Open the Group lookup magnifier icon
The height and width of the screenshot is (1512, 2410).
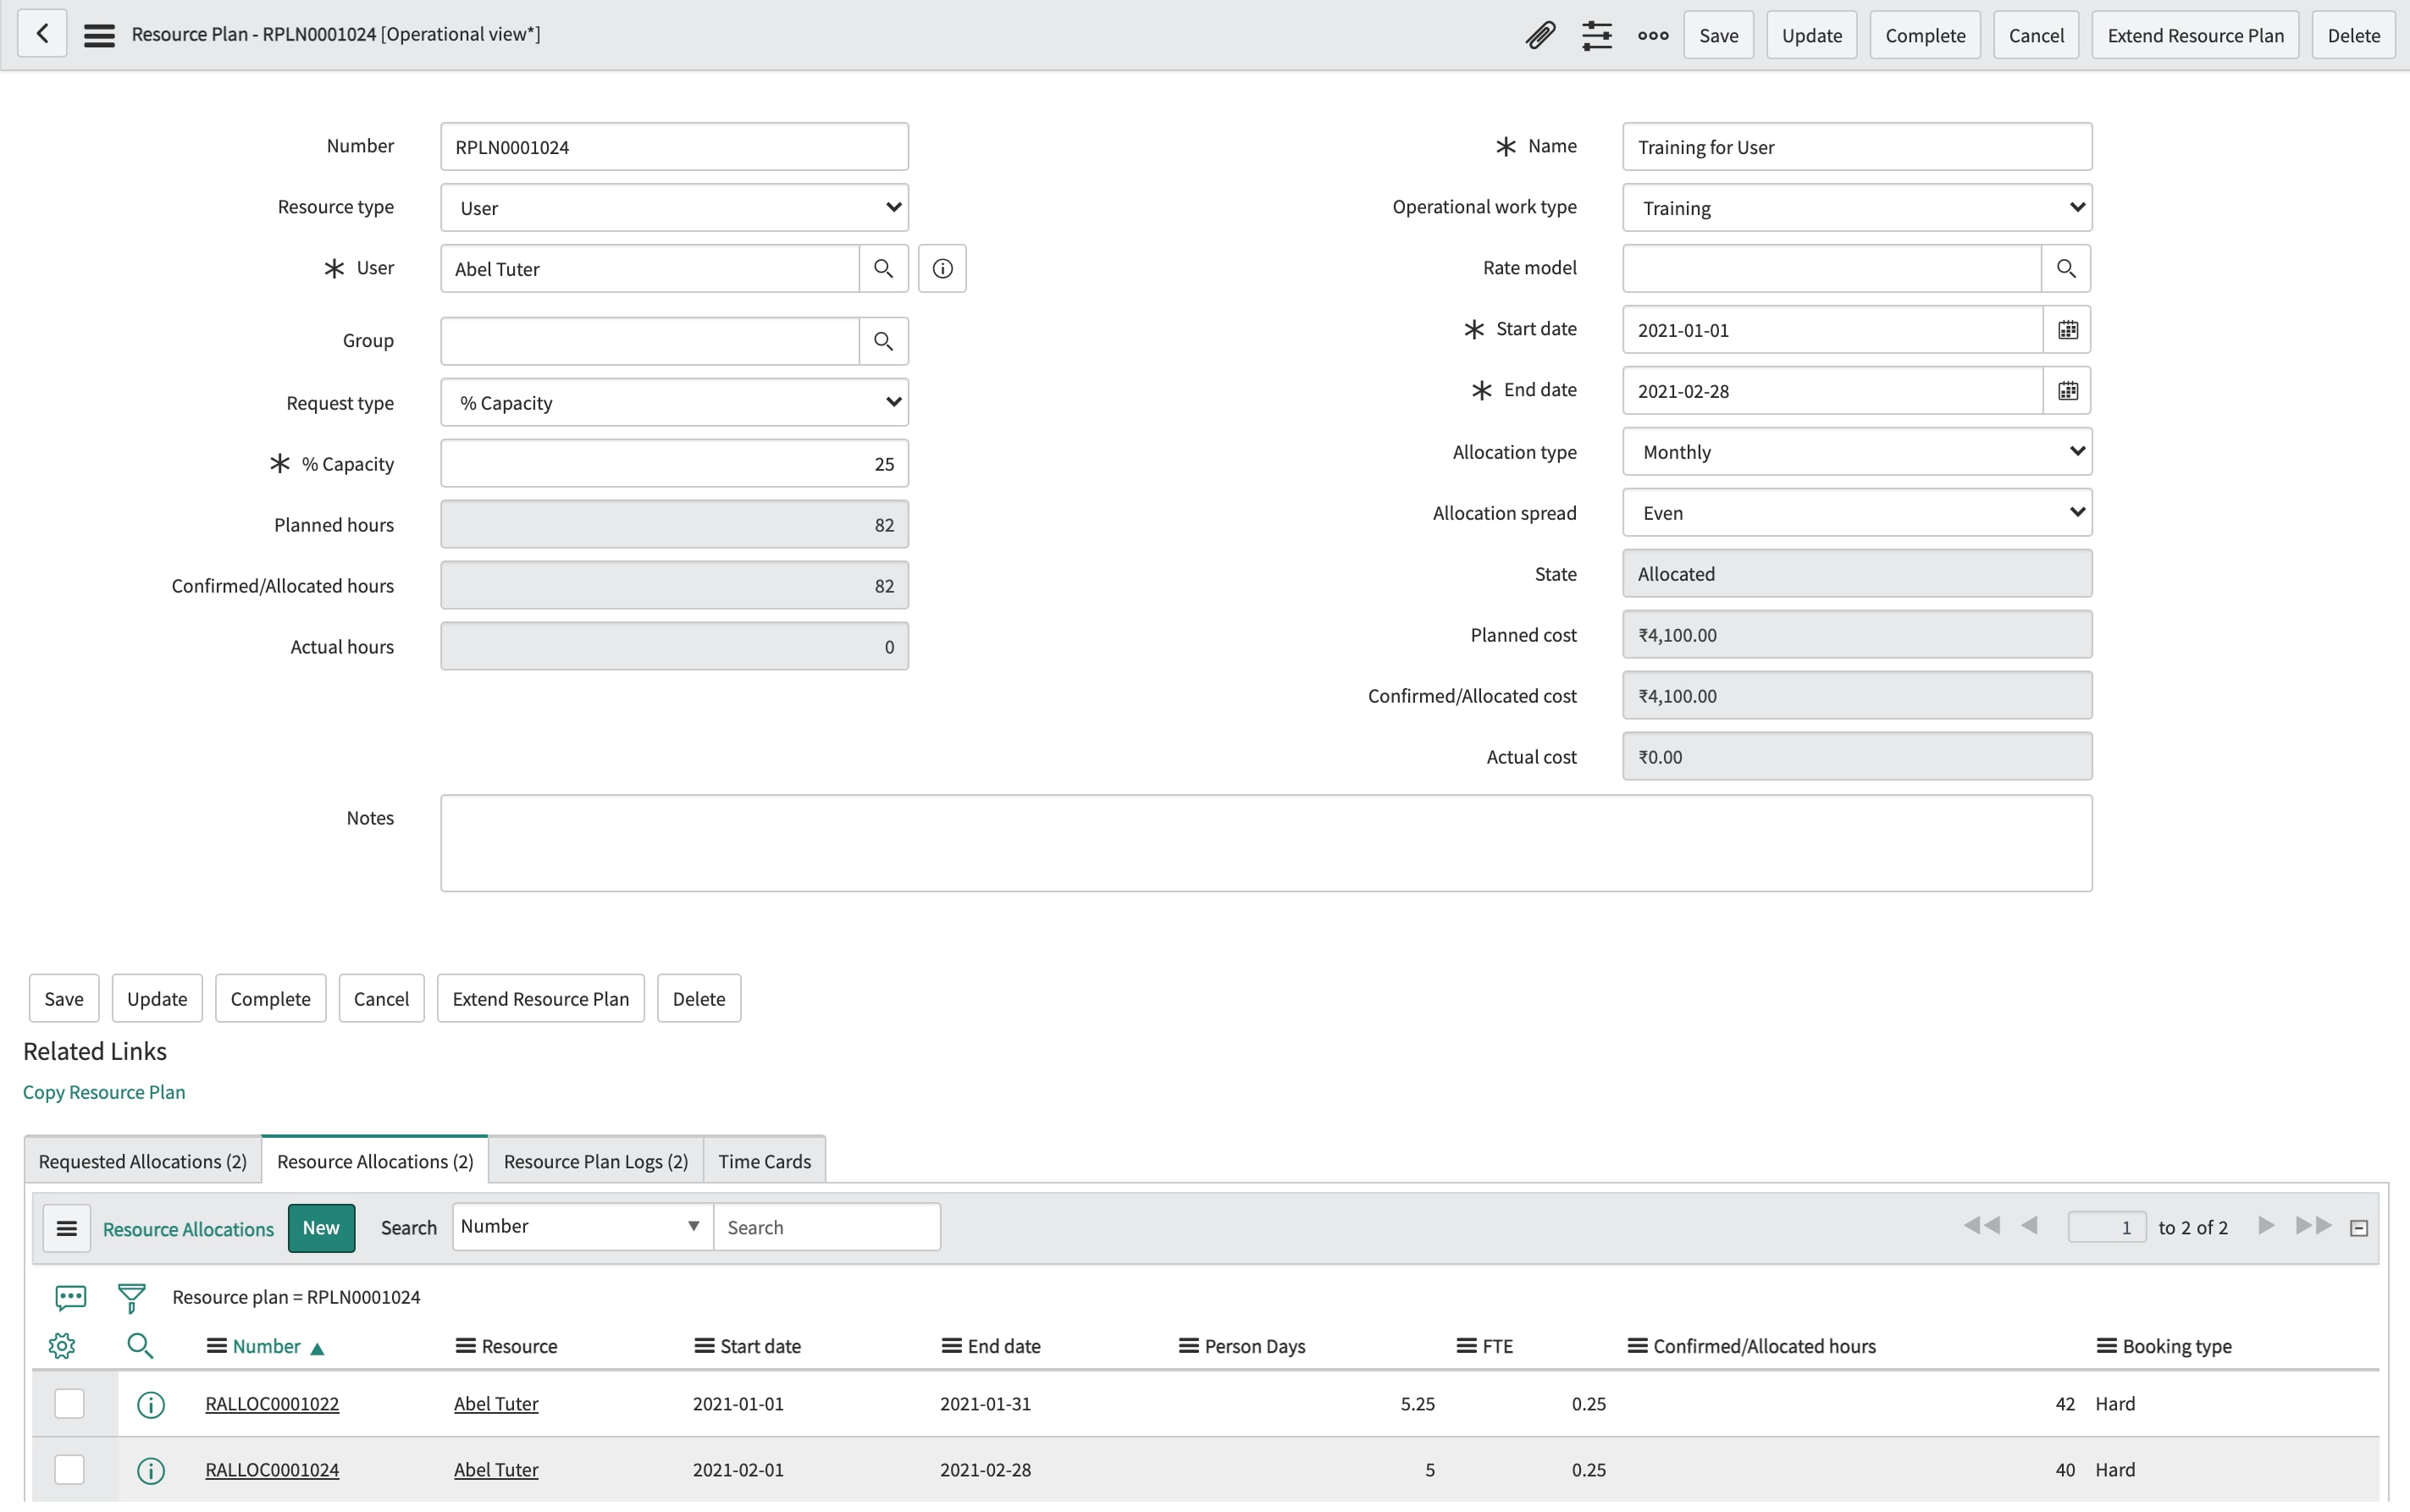coord(882,340)
